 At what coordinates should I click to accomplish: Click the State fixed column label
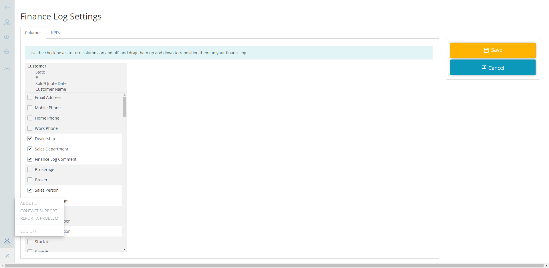coord(40,72)
